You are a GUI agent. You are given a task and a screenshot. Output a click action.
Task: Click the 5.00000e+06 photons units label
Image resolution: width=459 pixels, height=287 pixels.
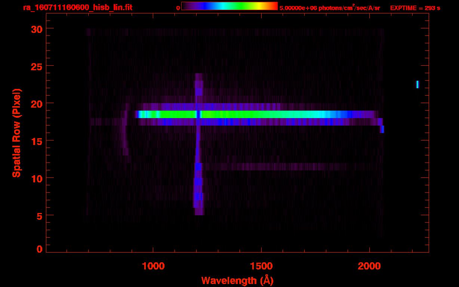tap(330, 8)
